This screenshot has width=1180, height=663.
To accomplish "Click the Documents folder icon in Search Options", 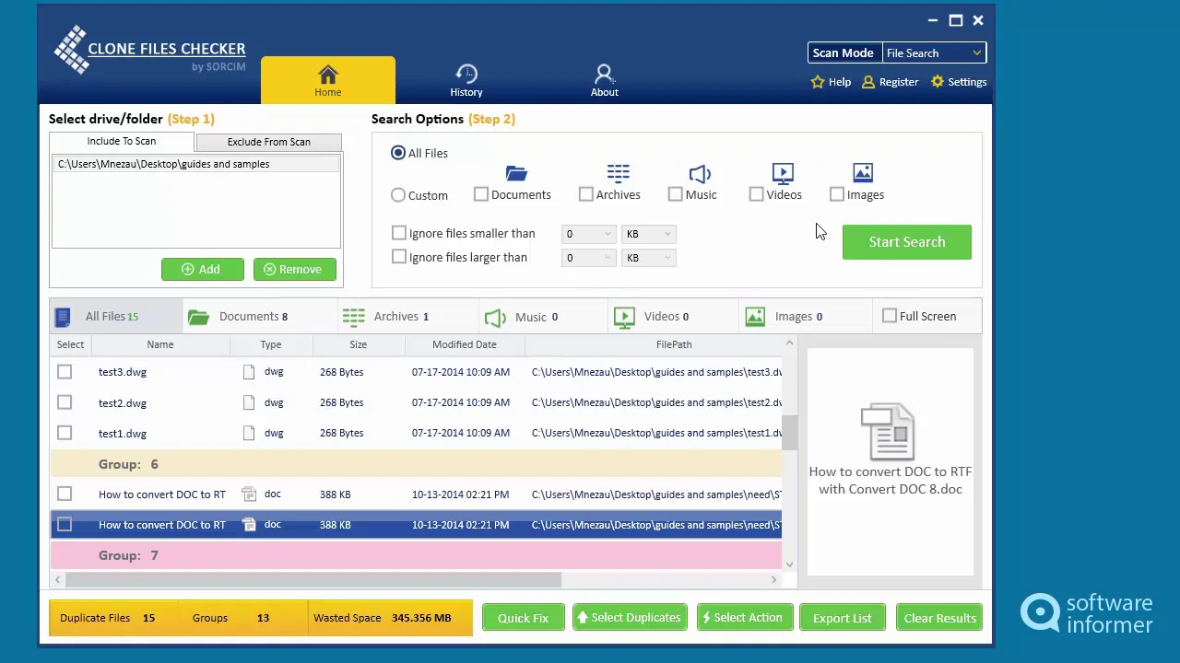I will pos(516,173).
